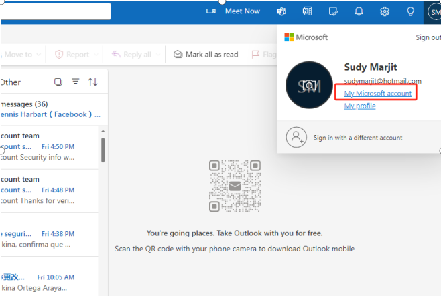441x296 pixels.
Task: Open the Teams icon in header
Action: pos(281,11)
